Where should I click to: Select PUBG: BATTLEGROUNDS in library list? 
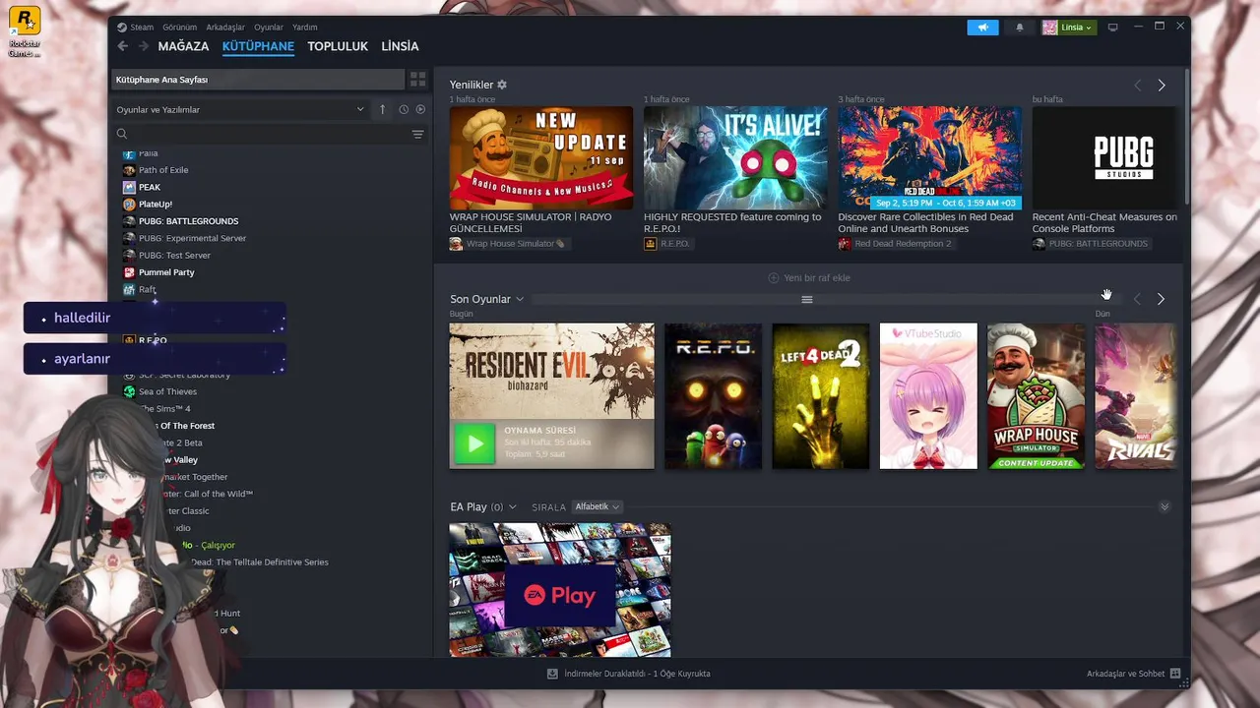pos(188,221)
